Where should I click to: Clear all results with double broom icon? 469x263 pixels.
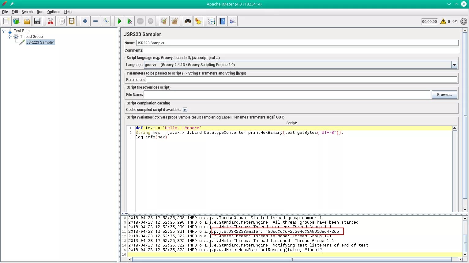click(174, 21)
